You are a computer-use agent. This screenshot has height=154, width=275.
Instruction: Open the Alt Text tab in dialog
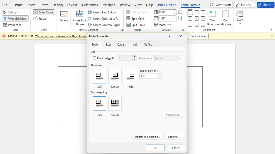pyautogui.click(x=148, y=44)
